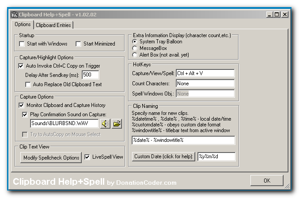
Task: Uncheck Auto Invoke Ctrl+C Copy on Trigger
Action: [21, 66]
